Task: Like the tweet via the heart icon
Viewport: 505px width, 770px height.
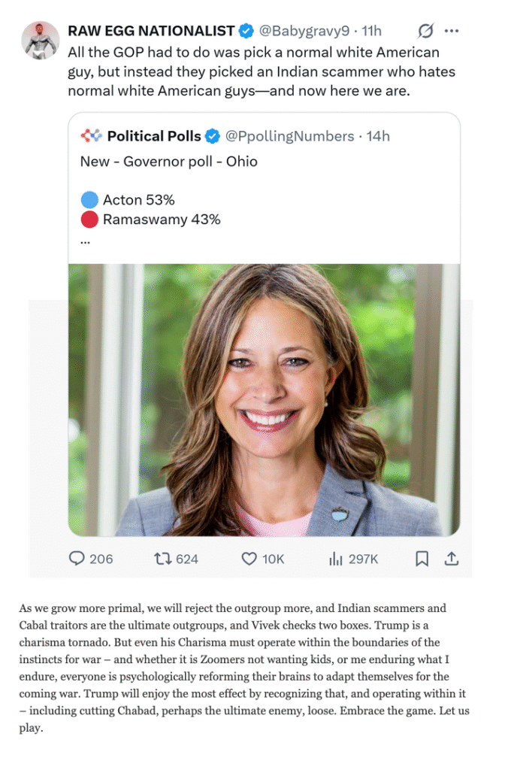Action: 249,559
